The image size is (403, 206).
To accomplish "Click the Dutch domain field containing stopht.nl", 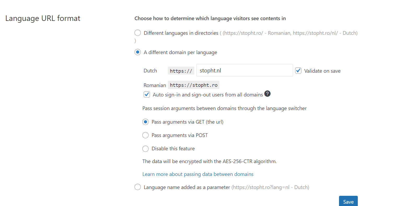I will click(245, 70).
